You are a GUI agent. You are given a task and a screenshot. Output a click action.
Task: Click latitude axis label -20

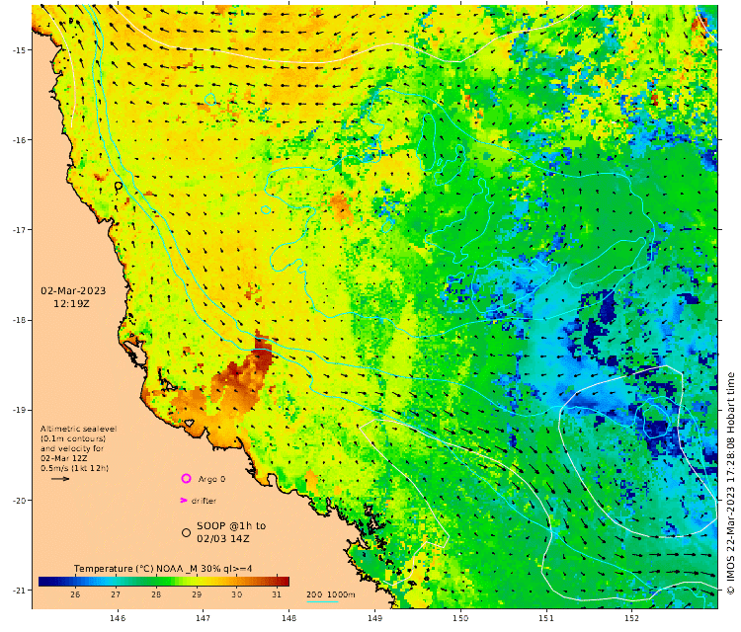point(19,500)
